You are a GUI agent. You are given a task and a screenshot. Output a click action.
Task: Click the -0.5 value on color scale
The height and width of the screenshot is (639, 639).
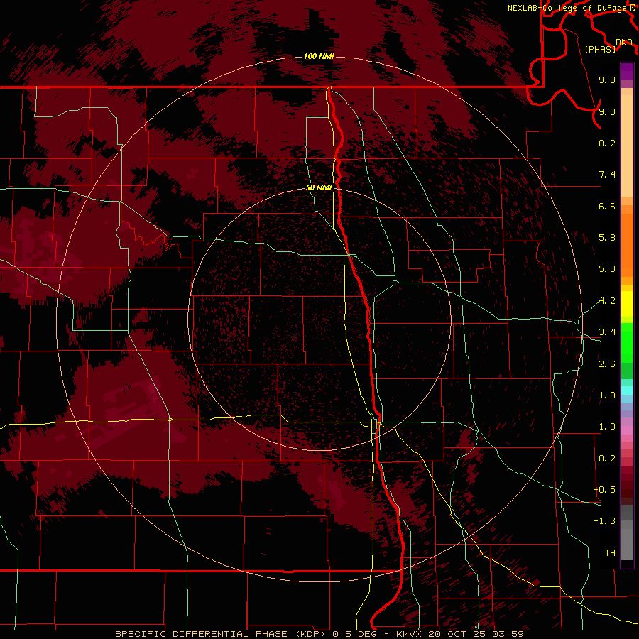pos(605,490)
